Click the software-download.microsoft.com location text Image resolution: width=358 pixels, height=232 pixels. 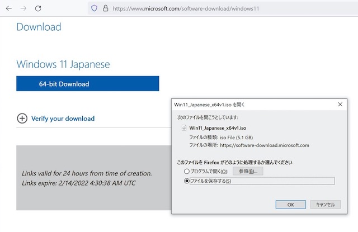coord(265,145)
